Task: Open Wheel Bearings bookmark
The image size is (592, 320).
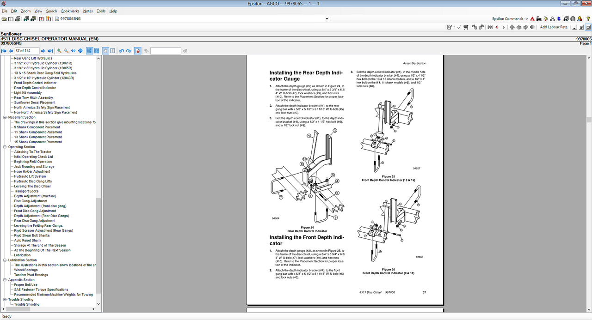Action: [x=26, y=270]
